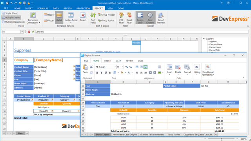Click the increase font size icon
Image resolution: width=251 pixels, height=141 pixels.
tap(126, 67)
